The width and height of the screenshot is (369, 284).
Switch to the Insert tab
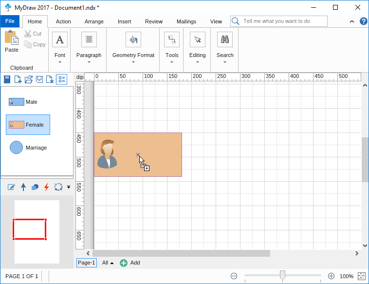click(124, 21)
